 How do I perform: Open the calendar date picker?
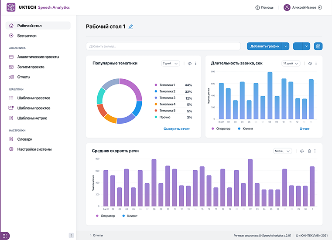tap(318, 46)
